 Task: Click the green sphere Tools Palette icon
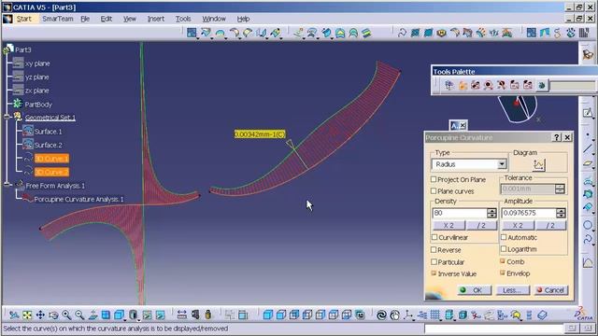coord(541,85)
